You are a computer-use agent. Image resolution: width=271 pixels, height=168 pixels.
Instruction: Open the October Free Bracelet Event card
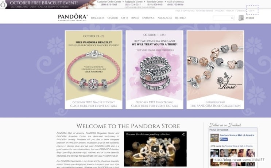[x=93, y=70]
